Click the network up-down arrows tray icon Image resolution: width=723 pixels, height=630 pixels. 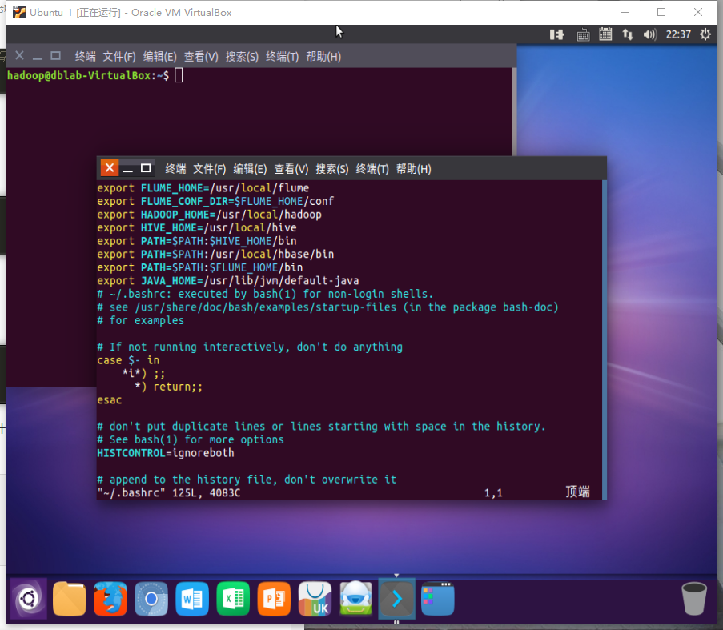click(628, 34)
